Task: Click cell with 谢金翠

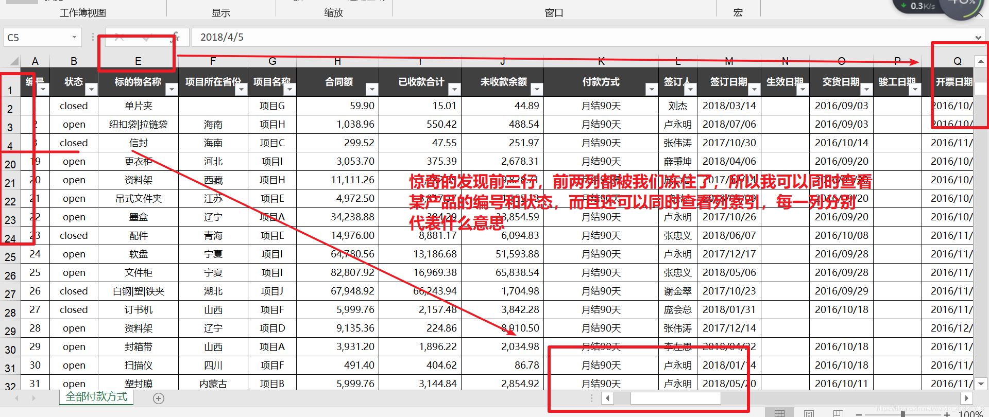Action: tap(678, 291)
